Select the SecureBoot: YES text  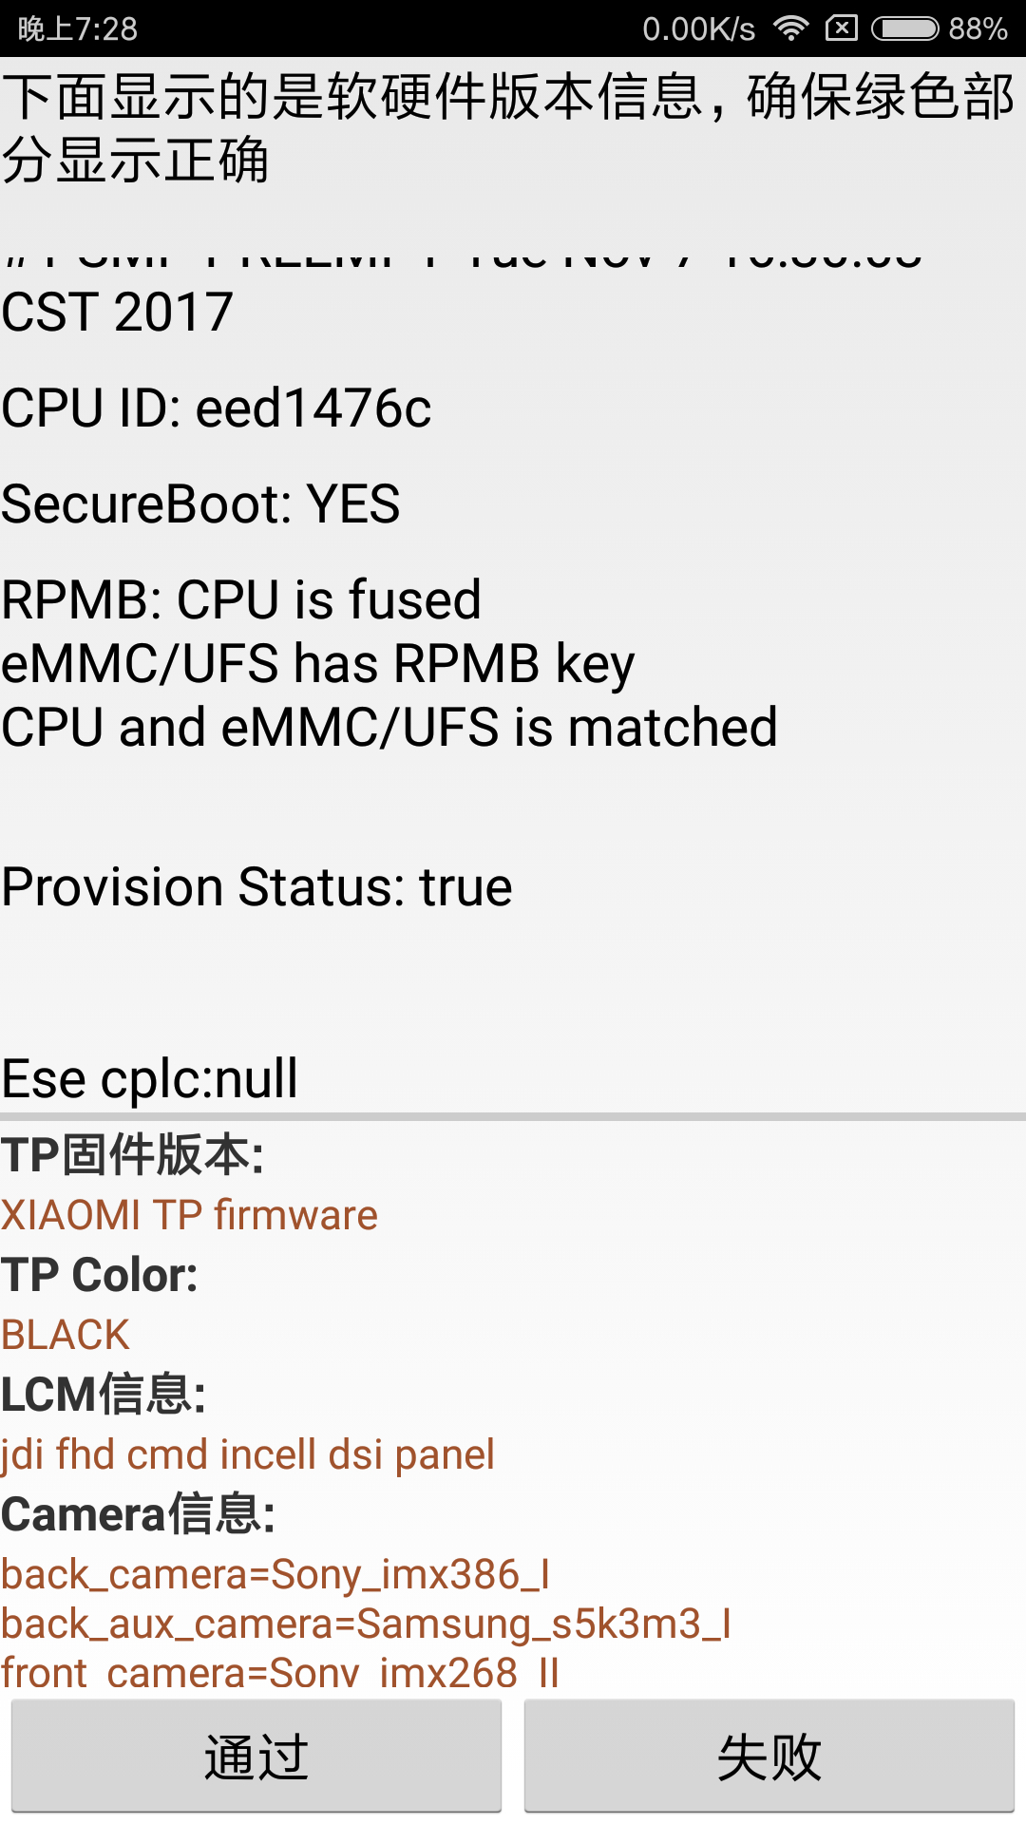point(200,504)
